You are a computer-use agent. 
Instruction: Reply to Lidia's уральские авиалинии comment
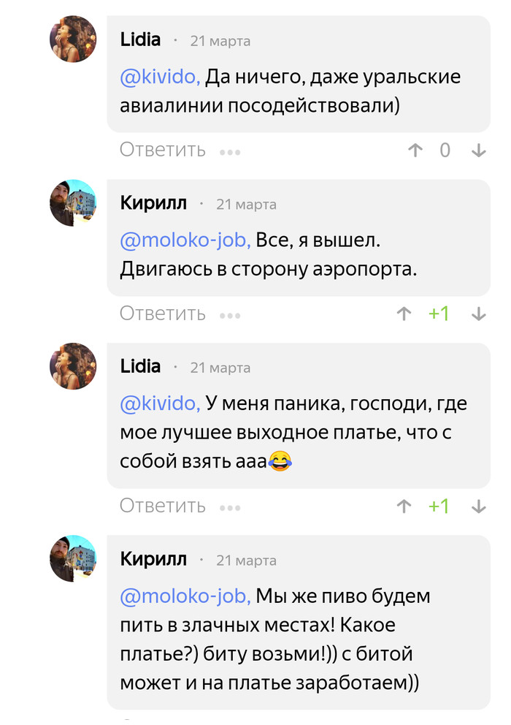pos(163,151)
